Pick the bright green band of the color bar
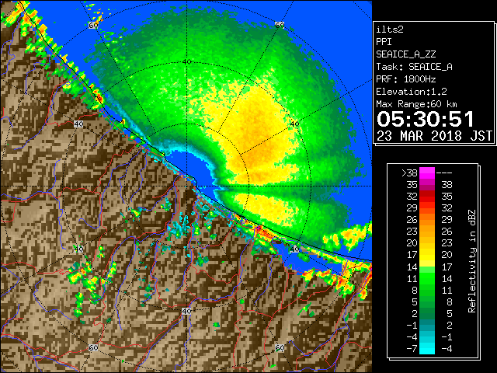Image resolution: width=497 pixels, height=373 pixels. [x=427, y=278]
